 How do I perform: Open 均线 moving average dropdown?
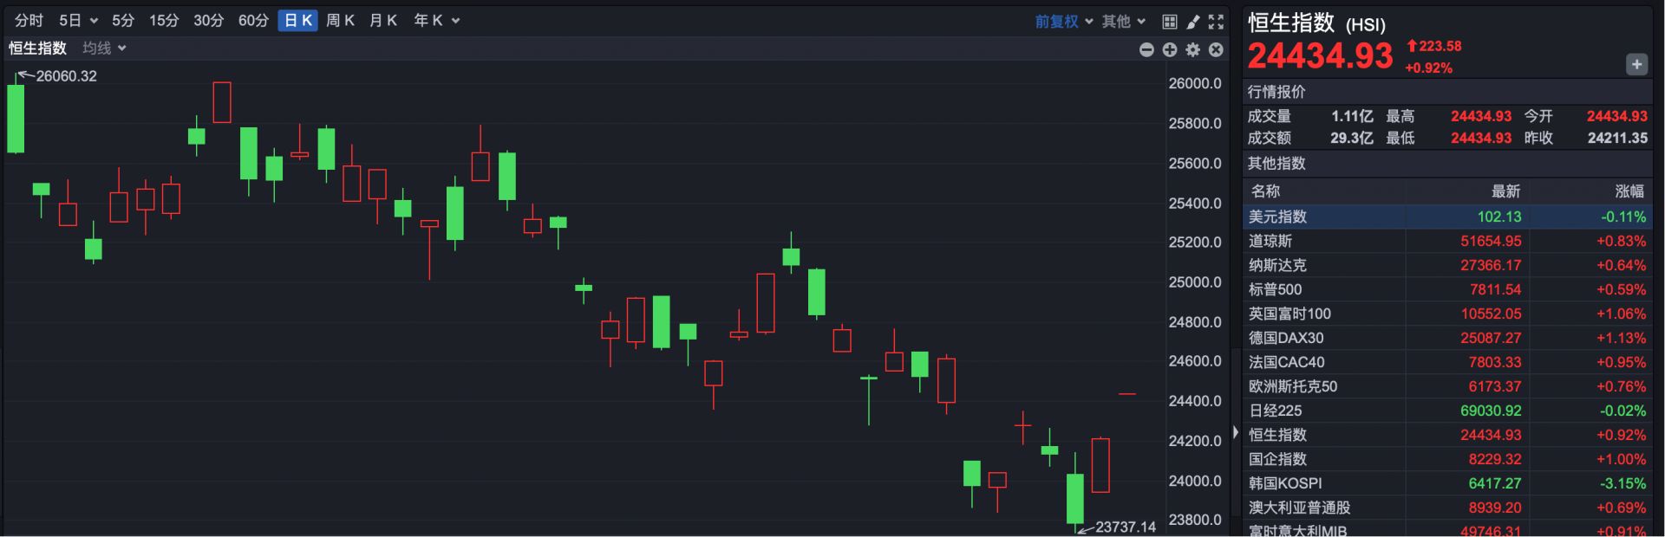(x=104, y=49)
